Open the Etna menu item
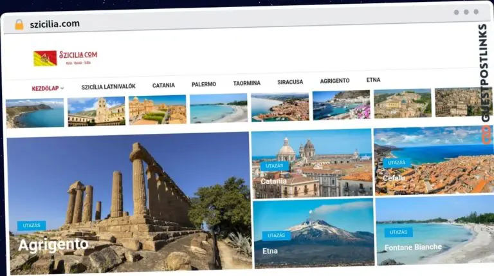Viewport: 494px width, 276px height. [x=373, y=80]
